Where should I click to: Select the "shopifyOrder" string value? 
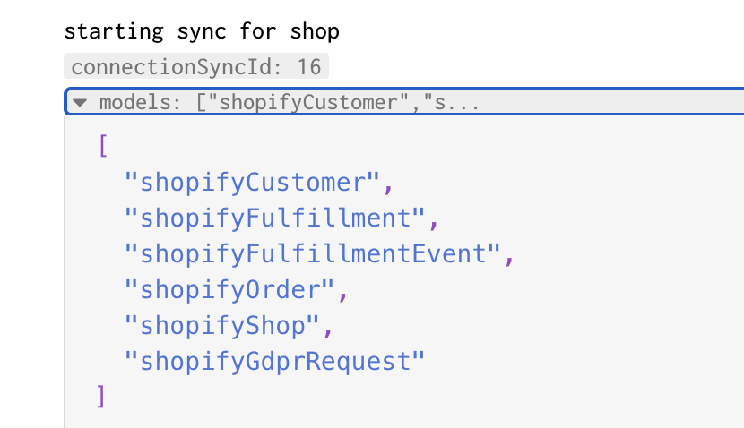coord(229,289)
